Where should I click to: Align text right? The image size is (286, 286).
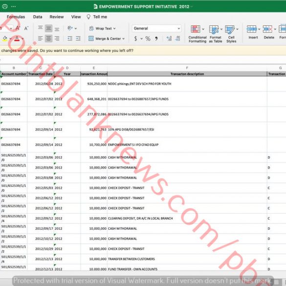pyautogui.click(x=57, y=39)
